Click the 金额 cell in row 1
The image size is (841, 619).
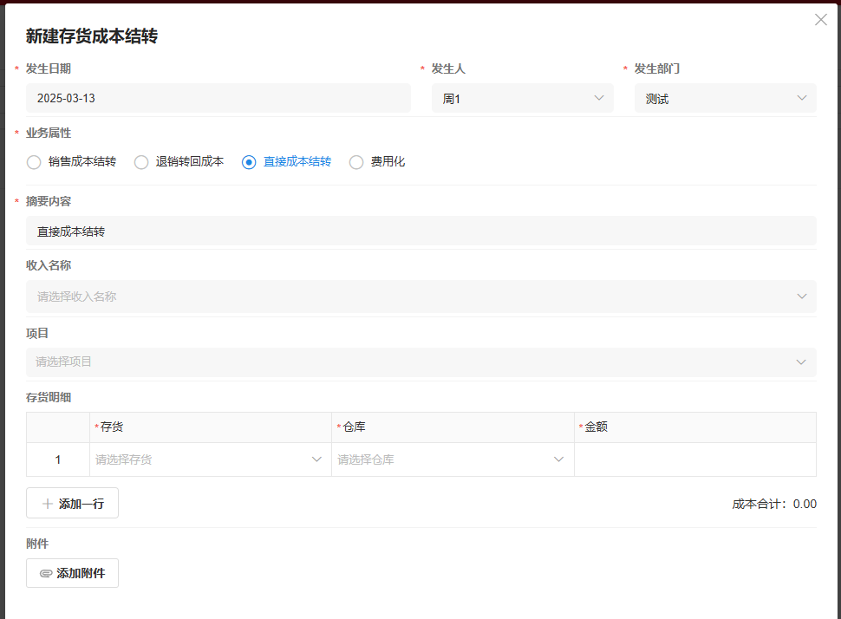click(694, 459)
